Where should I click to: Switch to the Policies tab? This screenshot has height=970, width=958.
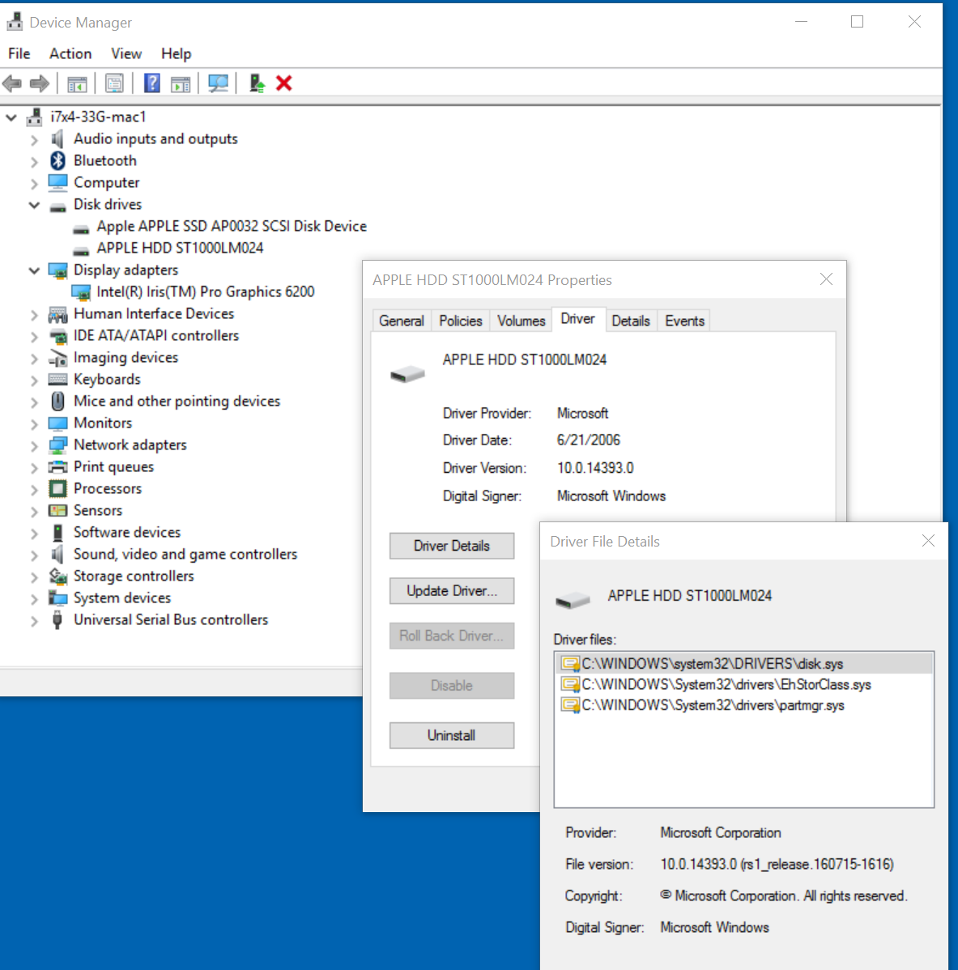coord(461,321)
